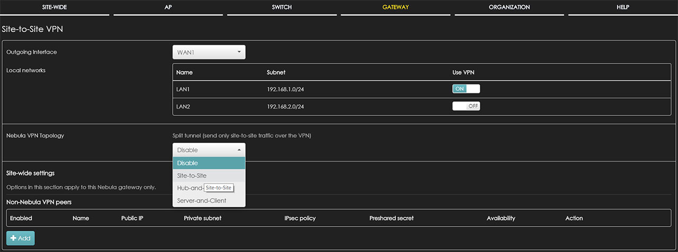Click the WAN1 dropdown arrow
The height and width of the screenshot is (252, 678).
pyautogui.click(x=239, y=52)
